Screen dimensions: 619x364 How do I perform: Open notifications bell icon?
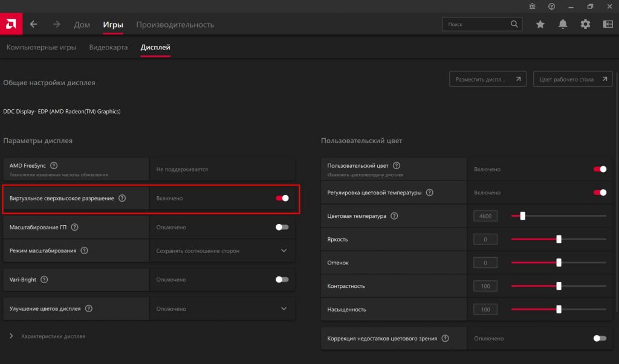click(x=563, y=24)
